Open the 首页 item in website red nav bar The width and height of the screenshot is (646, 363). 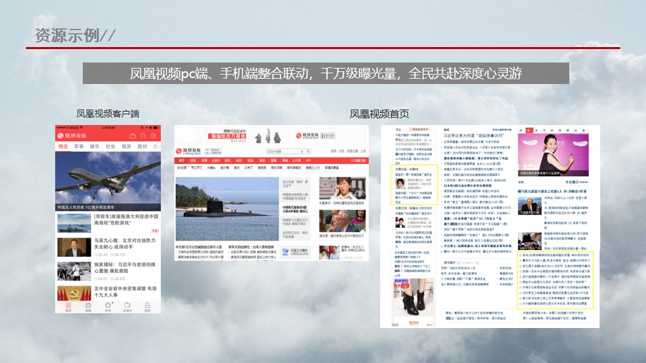182,161
